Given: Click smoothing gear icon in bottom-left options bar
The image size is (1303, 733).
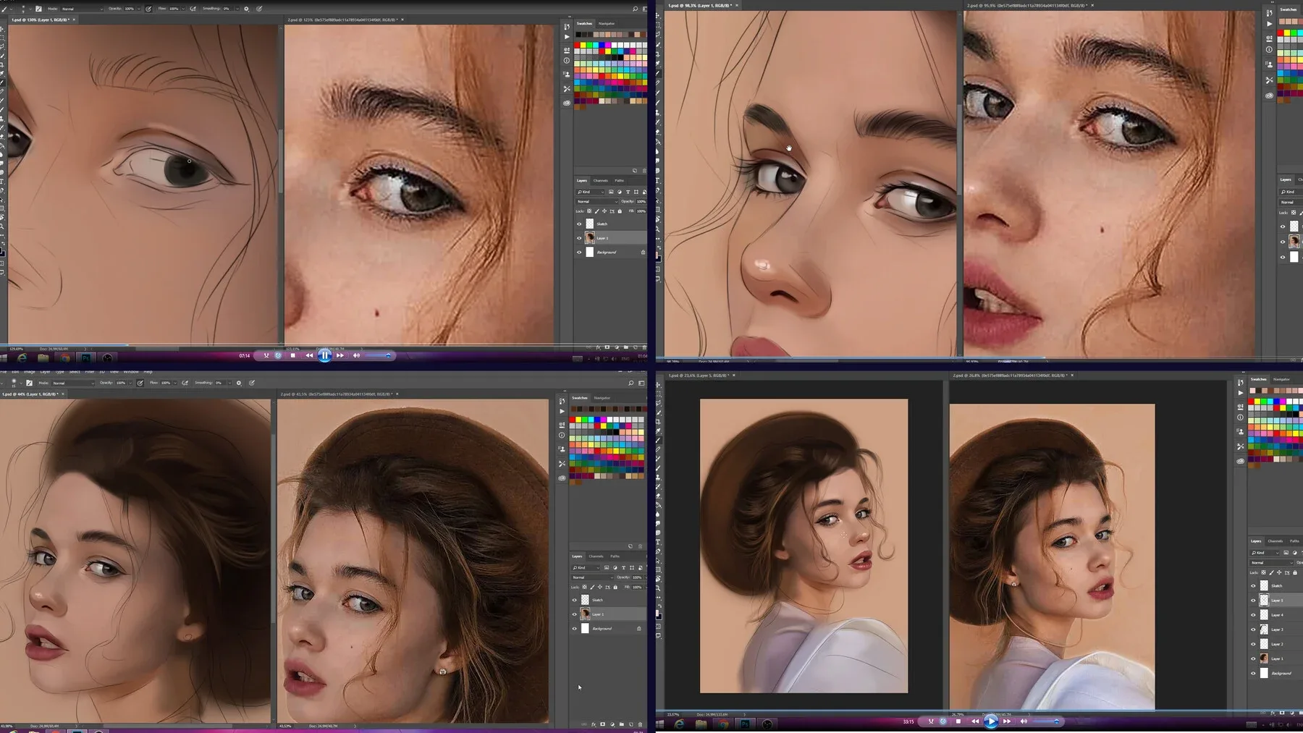Looking at the screenshot, I should tap(239, 383).
